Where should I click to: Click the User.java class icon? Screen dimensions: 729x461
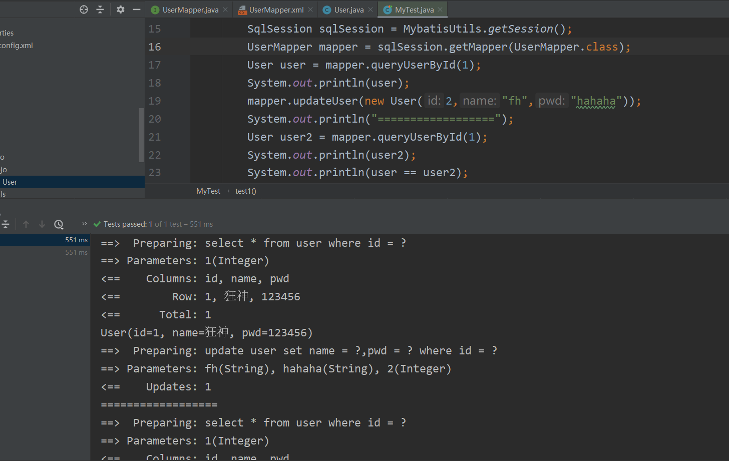click(x=327, y=10)
